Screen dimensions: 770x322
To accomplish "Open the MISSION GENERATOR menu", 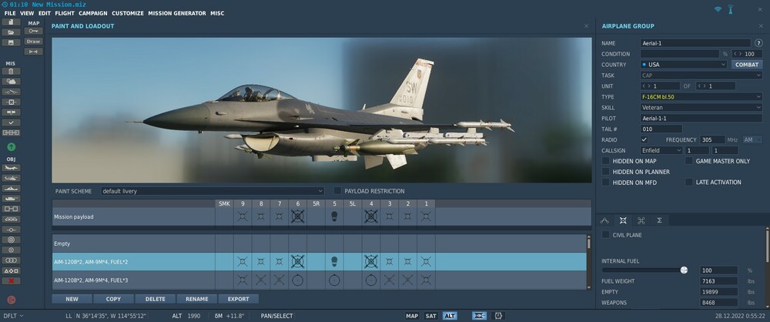I will tap(177, 13).
